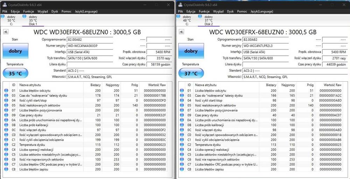Click serial number field WD-WCC4N4ASKX3P
The height and width of the screenshot is (179, 350).
[x=90, y=46]
